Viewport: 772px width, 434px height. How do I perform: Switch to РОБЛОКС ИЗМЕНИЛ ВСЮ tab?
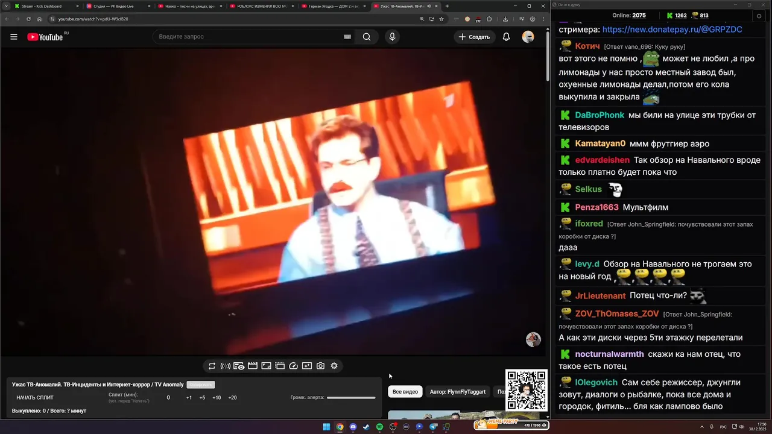coord(261,6)
